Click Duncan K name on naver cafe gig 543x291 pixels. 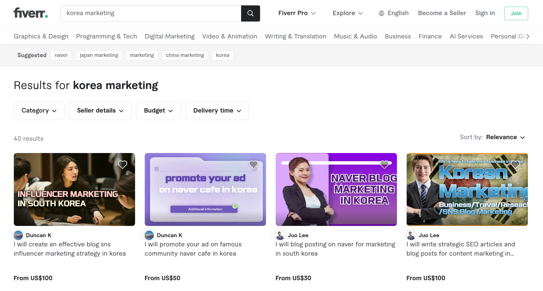pyautogui.click(x=169, y=235)
